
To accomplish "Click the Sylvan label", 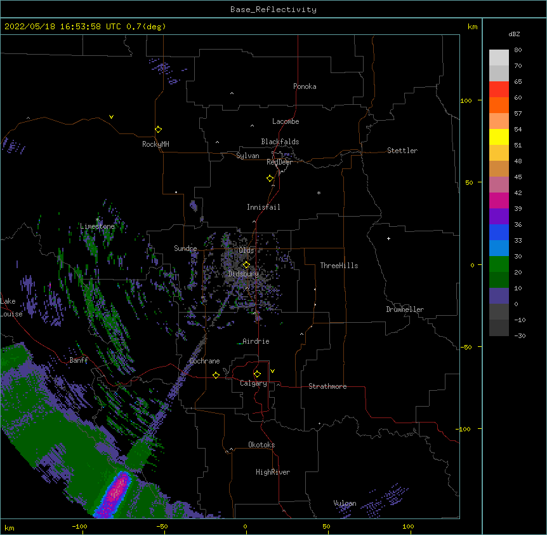I will click(247, 156).
